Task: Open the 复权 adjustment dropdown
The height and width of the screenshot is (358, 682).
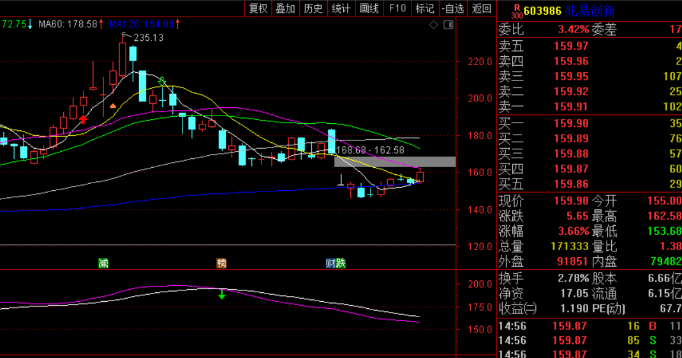Action: (x=258, y=8)
